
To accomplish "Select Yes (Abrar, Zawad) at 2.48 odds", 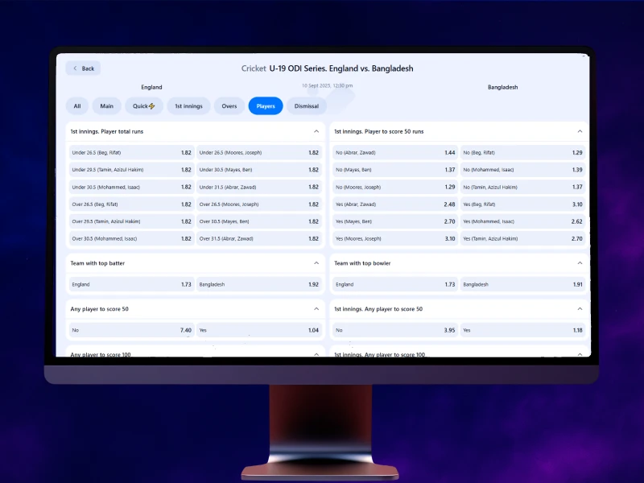I will [394, 204].
